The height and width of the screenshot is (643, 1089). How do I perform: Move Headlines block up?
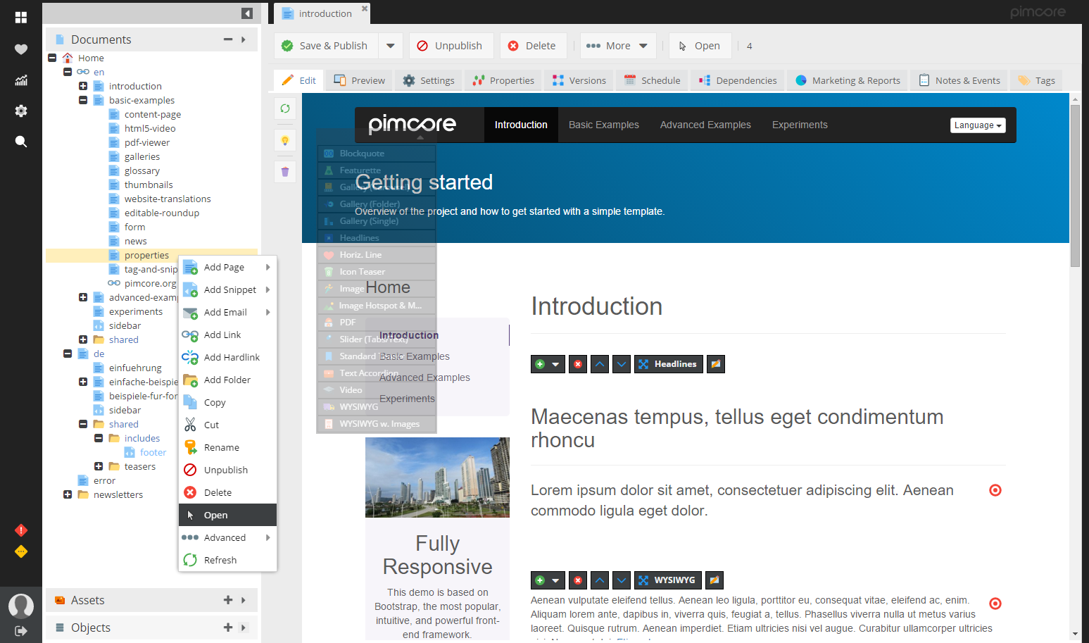coord(600,364)
